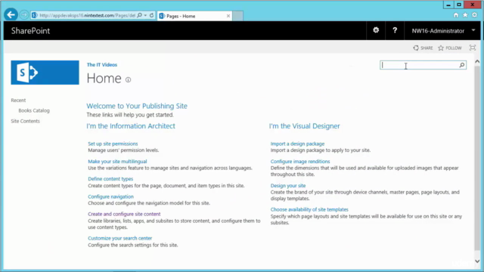Open a new blank browser tab
Screen dimensions: 484x272
(x=237, y=16)
